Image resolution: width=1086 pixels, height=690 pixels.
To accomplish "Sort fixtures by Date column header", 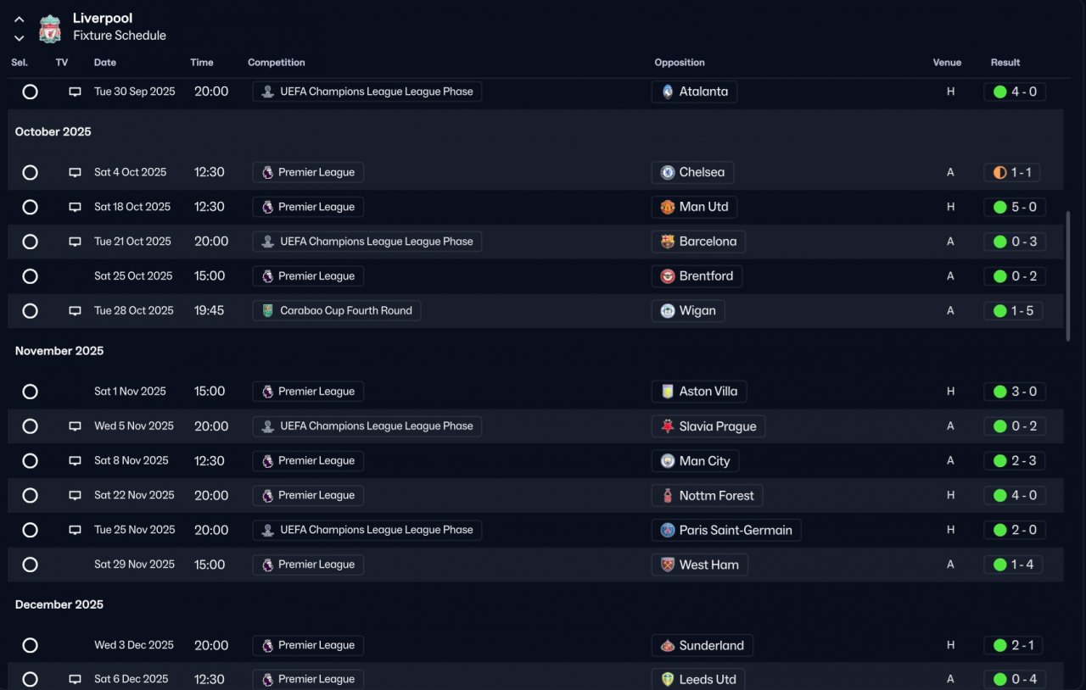I will (x=105, y=63).
